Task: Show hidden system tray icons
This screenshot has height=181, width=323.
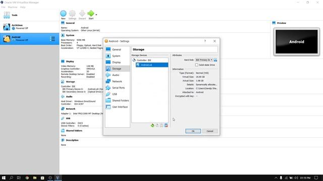Action: [276, 177]
